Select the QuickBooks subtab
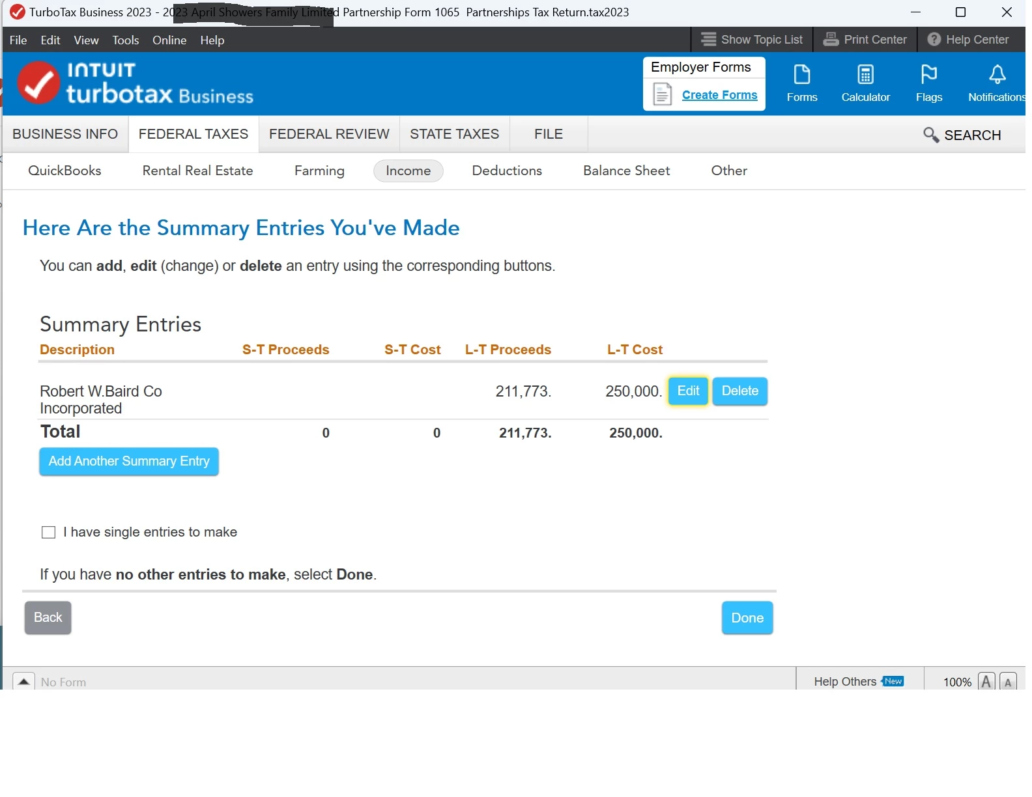Screen dimensions: 1032x797 point(64,171)
